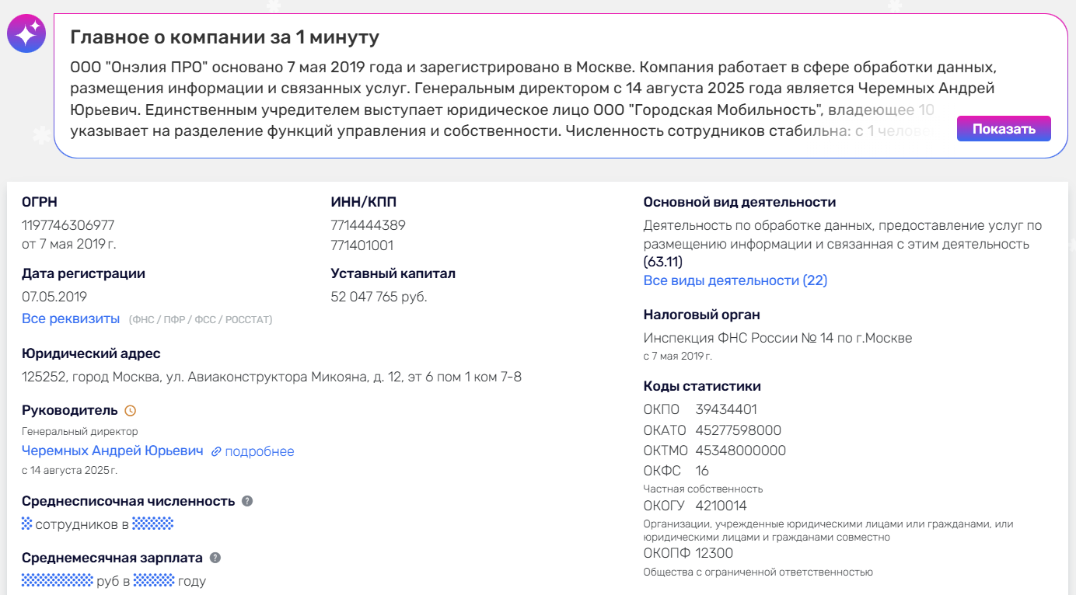Reveal blurred year after сотрудников в
Screen dimensions: 1076x595
(x=152, y=524)
